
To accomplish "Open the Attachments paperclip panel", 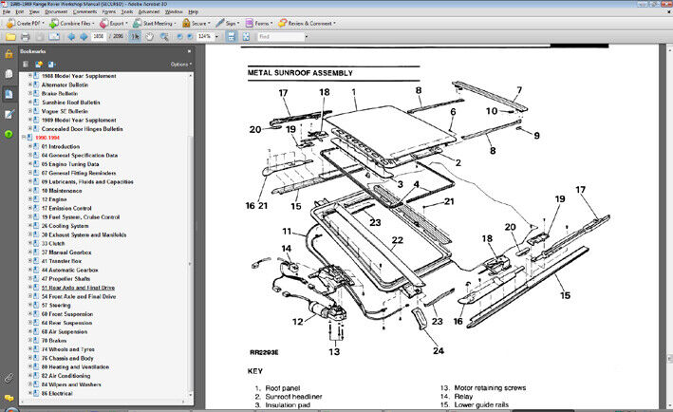I will (x=9, y=378).
